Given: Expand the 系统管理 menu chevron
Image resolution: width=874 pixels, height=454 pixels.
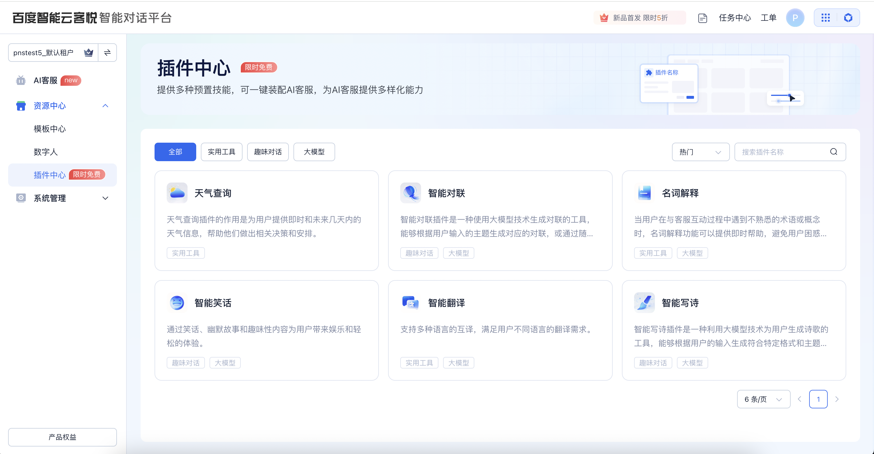Looking at the screenshot, I should coord(105,198).
